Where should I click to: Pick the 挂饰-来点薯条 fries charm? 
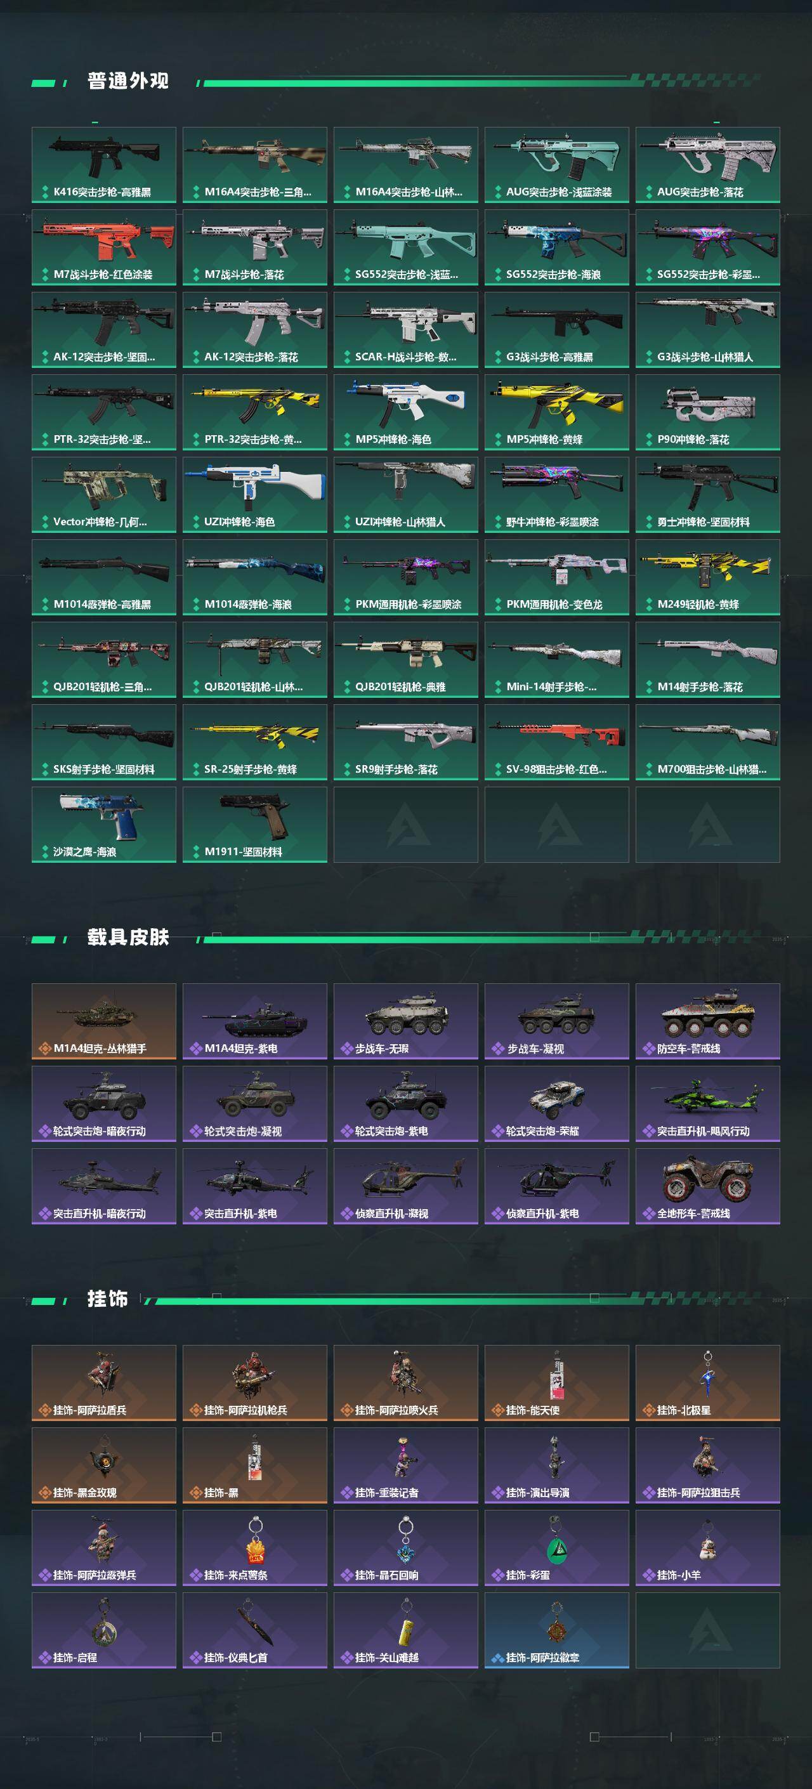point(255,1548)
